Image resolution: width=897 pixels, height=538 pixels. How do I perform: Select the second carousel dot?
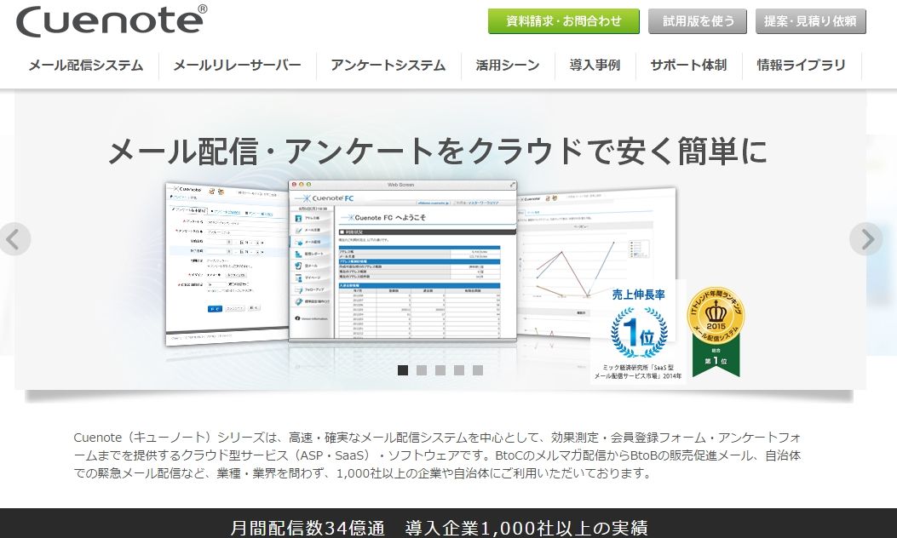point(421,370)
